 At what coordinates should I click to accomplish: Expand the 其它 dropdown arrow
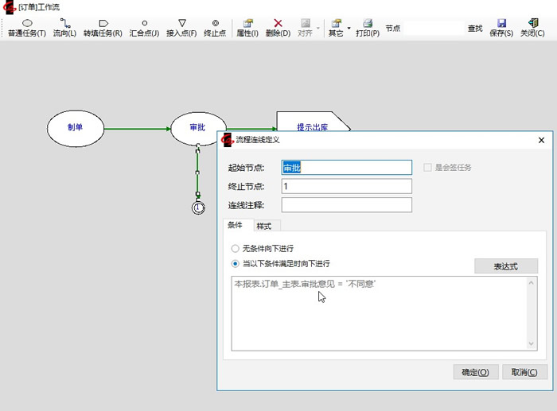pos(349,29)
